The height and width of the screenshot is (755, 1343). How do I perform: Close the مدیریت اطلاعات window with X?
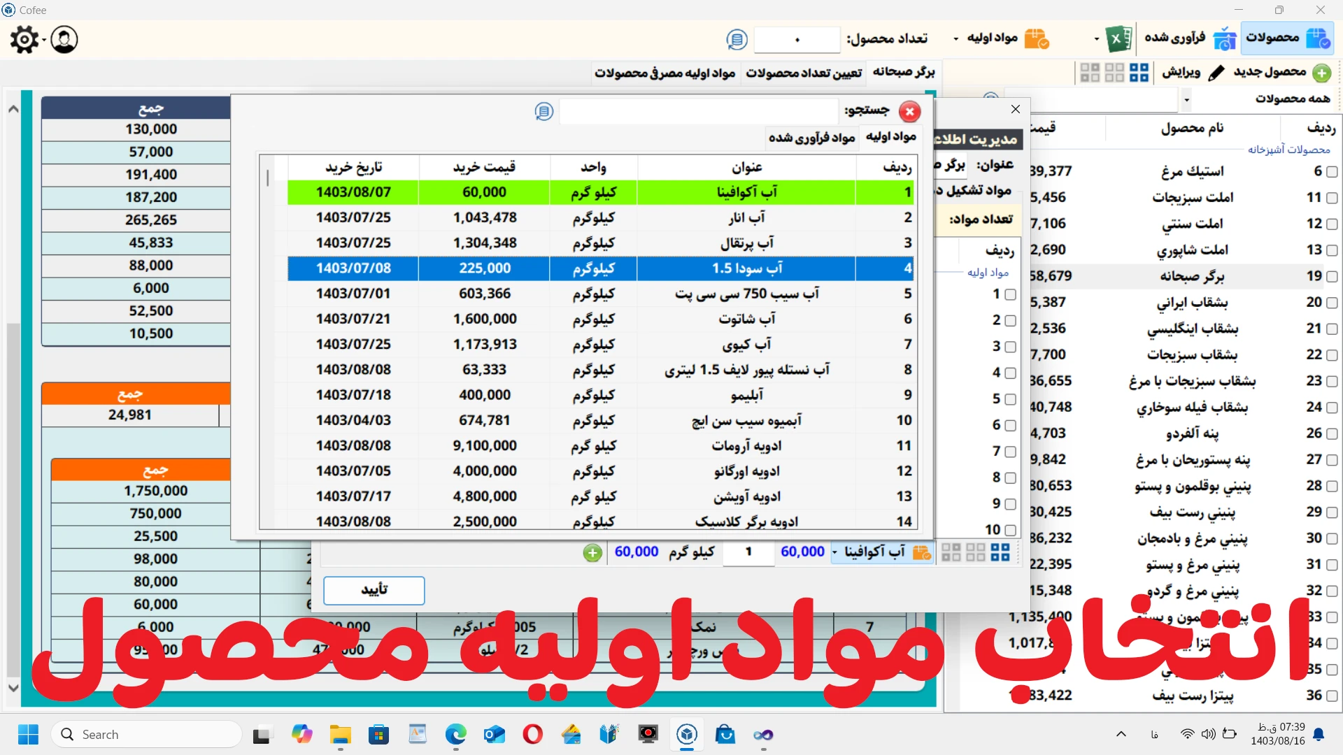[1016, 109]
